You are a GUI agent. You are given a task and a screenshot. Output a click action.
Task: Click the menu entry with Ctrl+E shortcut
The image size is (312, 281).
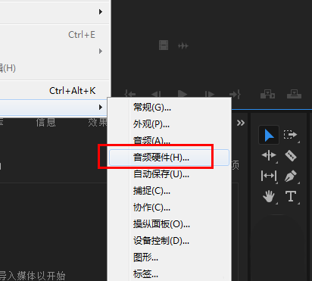[55, 35]
